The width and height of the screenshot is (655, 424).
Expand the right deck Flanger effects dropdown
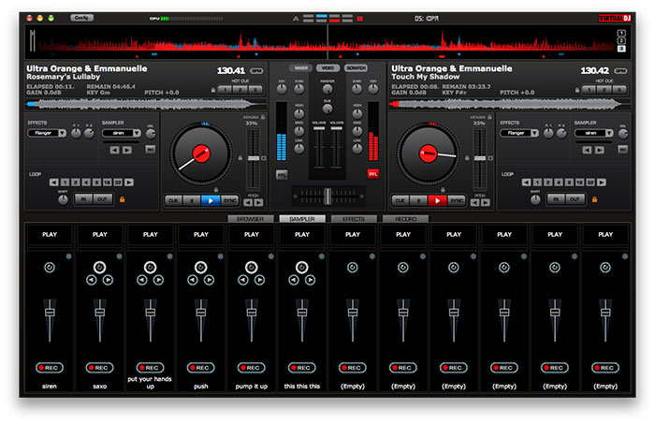[518, 134]
